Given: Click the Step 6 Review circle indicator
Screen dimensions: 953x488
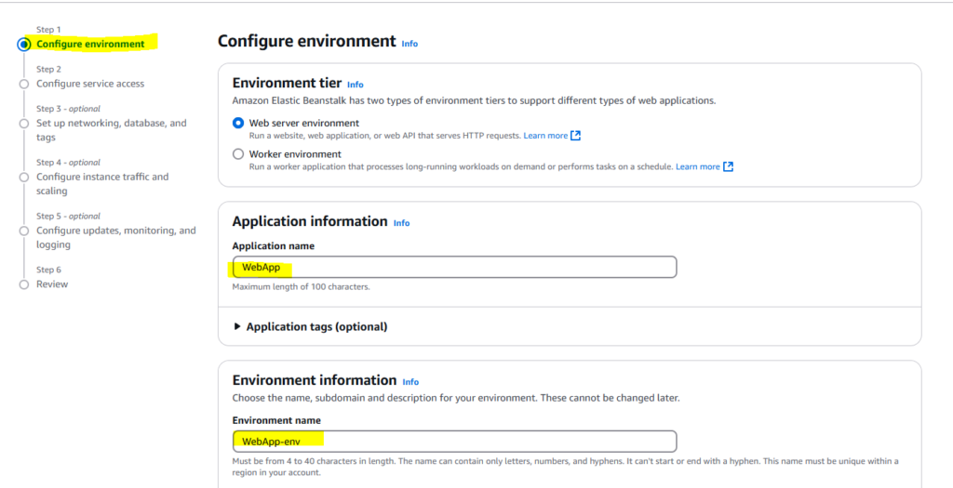Looking at the screenshot, I should (x=24, y=284).
